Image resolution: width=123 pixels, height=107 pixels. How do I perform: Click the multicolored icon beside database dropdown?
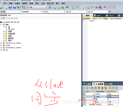(x=23, y=7)
